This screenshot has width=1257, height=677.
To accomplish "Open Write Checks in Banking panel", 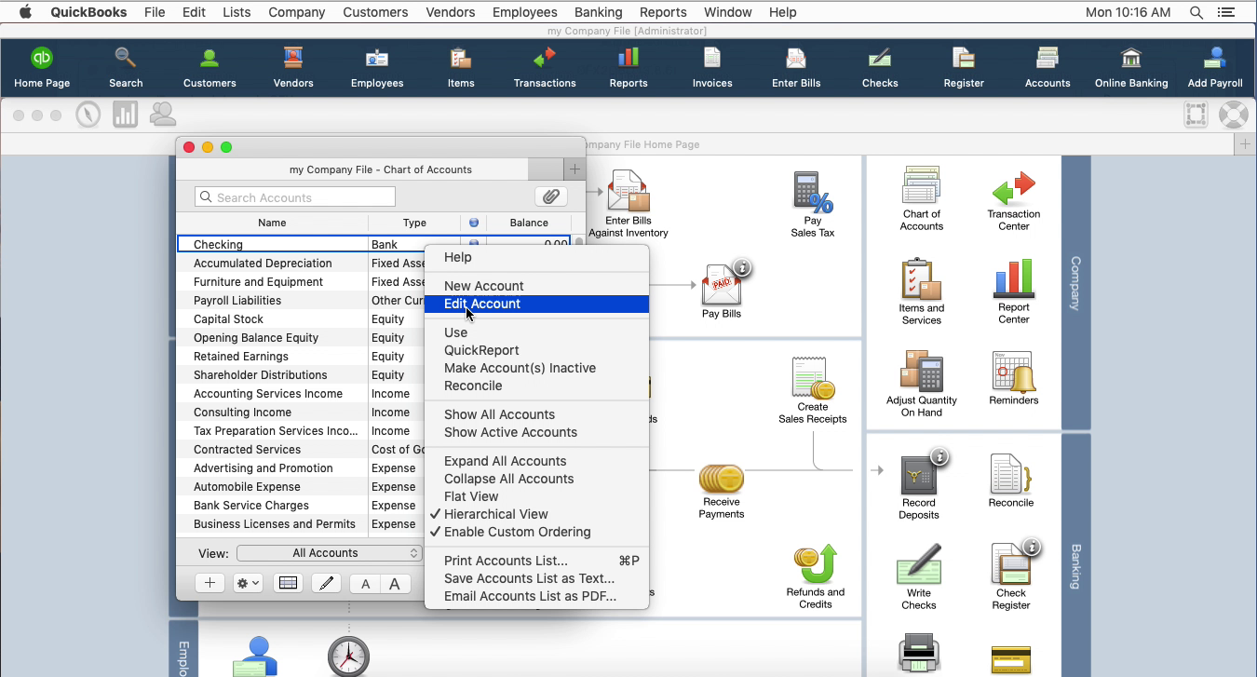I will pos(919,577).
